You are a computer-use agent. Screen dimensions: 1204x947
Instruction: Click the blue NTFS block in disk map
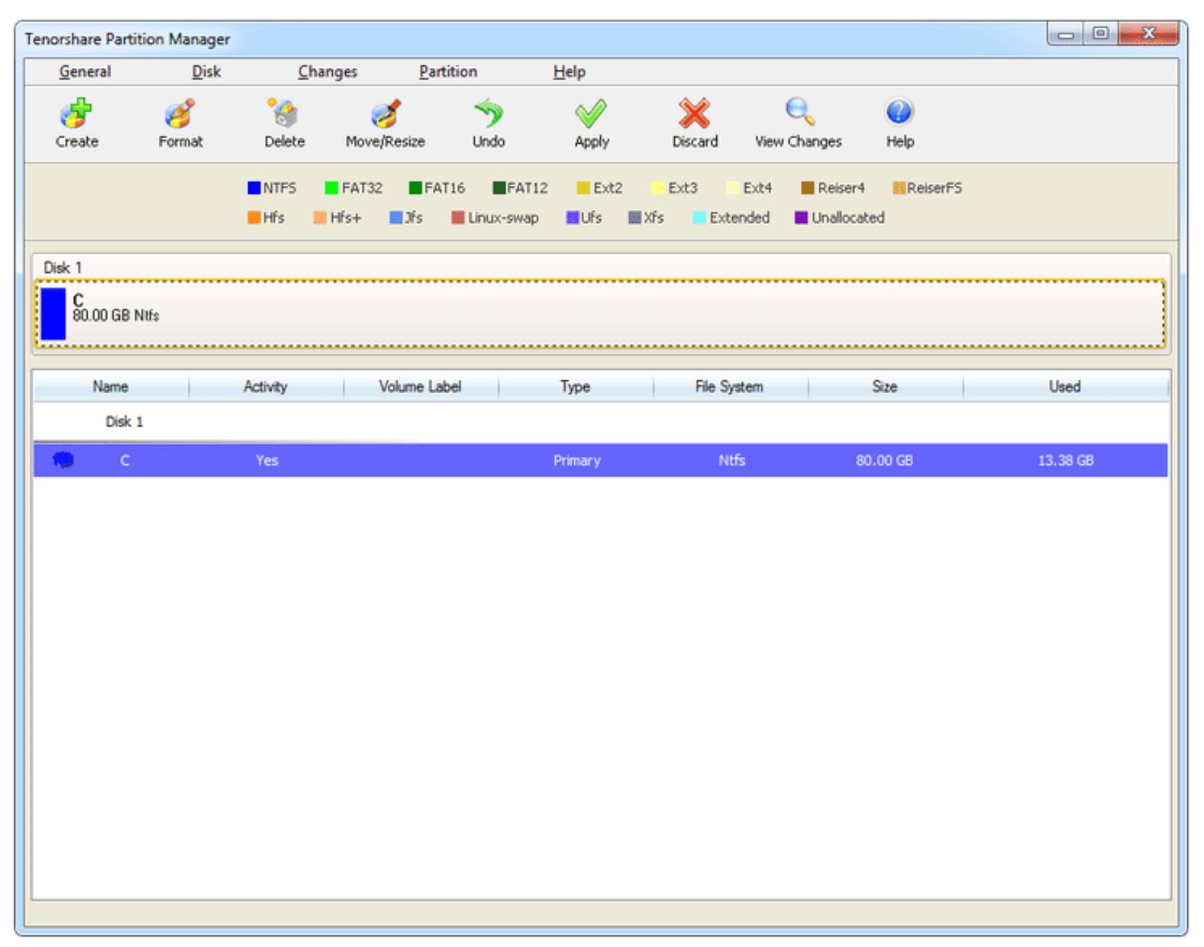(53, 314)
